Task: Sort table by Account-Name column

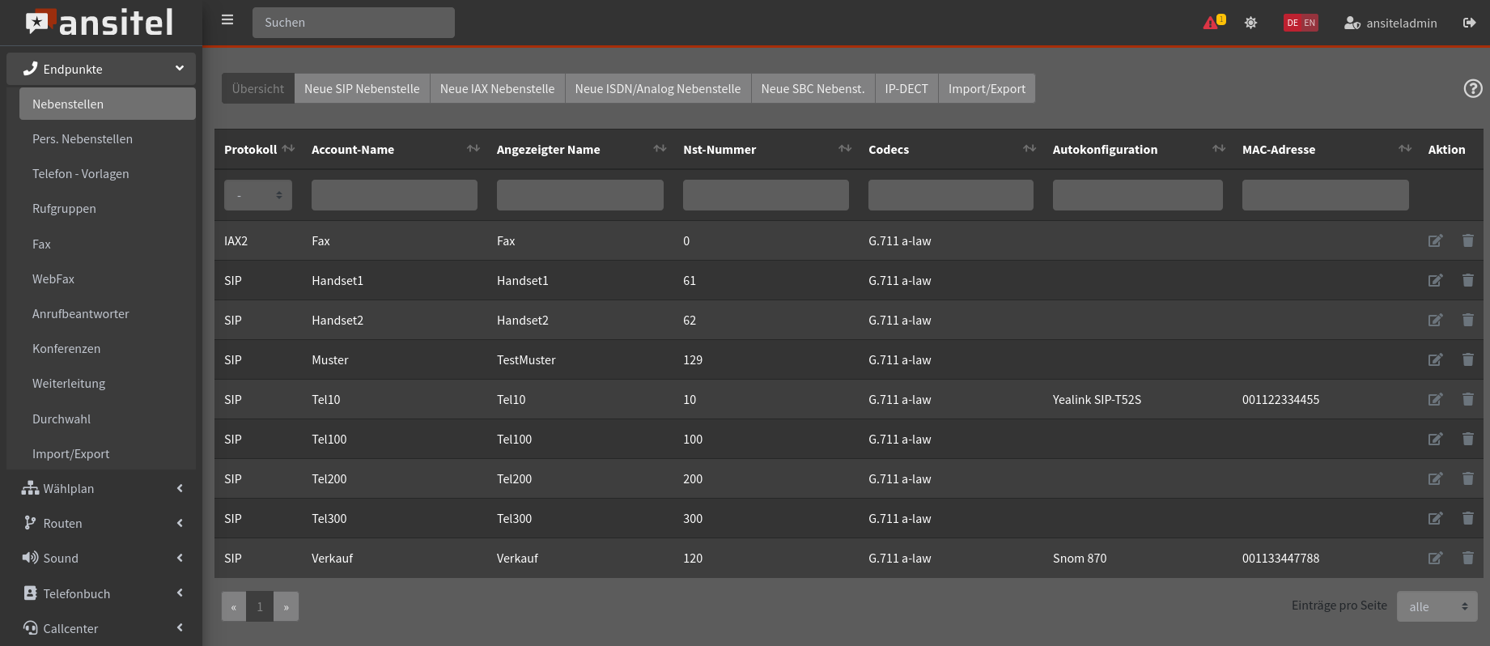Action: pyautogui.click(x=473, y=149)
